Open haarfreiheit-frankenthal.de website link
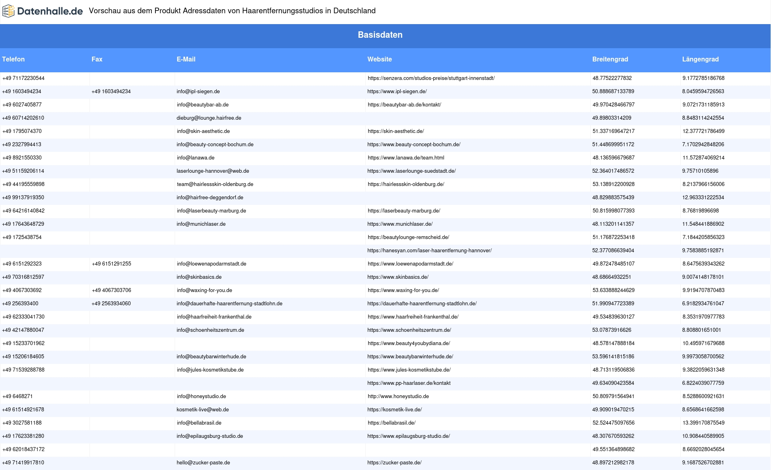The height and width of the screenshot is (470, 771). click(413, 317)
